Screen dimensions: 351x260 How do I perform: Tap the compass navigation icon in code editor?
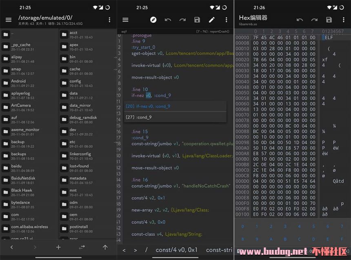coord(153,20)
